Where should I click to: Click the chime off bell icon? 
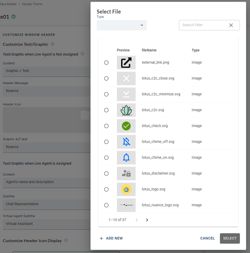(126, 142)
